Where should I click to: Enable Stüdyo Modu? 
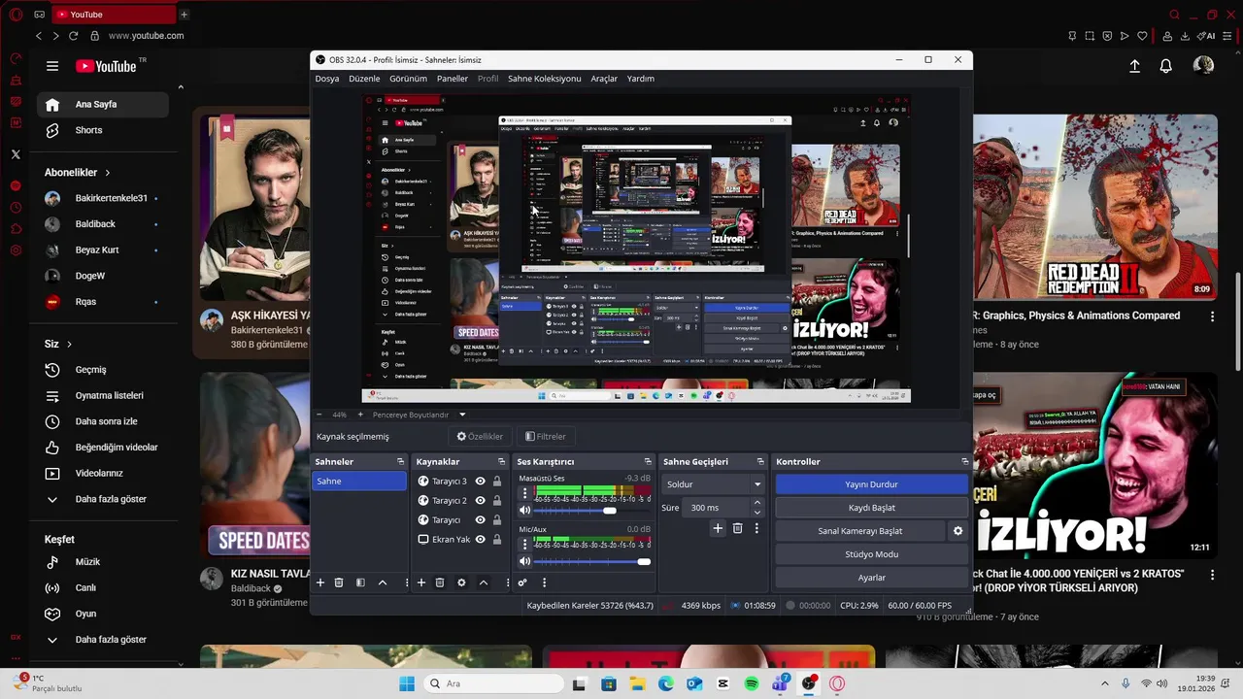coord(871,554)
